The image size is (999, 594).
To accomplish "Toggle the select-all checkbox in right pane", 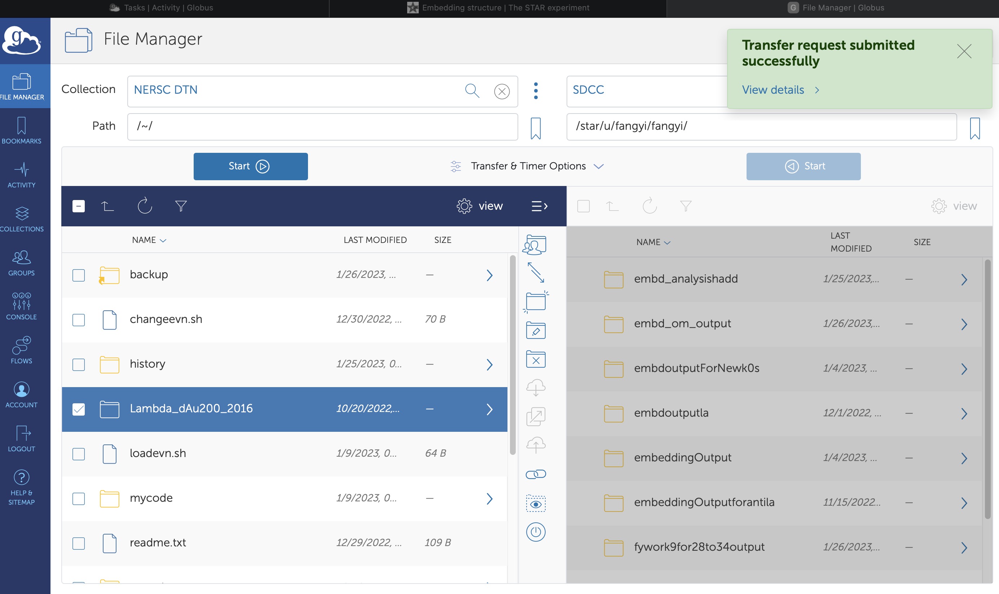I will pyautogui.click(x=584, y=206).
